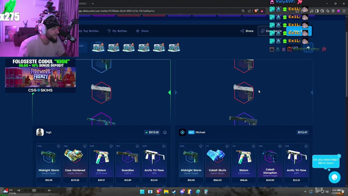This screenshot has height=196, width=348.
Task: Click verify shield on high's Arctic Tri-Tone card
Action: 164,146
